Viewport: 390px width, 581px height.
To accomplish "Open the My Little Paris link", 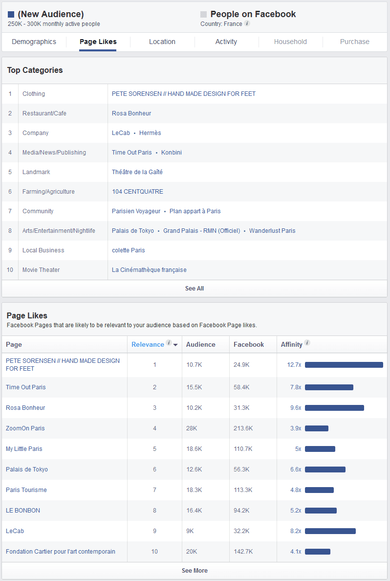I will pos(24,449).
